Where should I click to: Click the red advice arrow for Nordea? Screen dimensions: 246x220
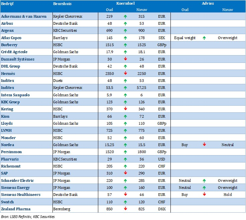coord(204,145)
